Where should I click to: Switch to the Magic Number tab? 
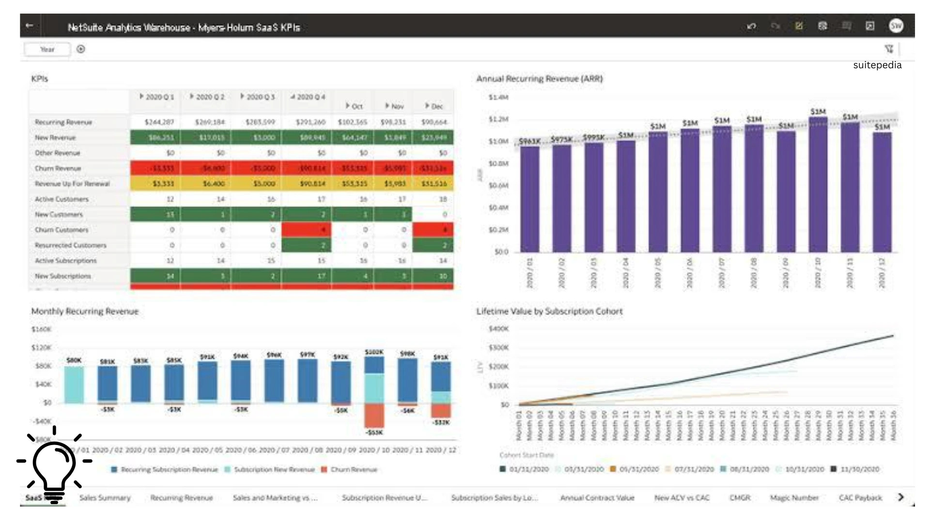tap(794, 498)
